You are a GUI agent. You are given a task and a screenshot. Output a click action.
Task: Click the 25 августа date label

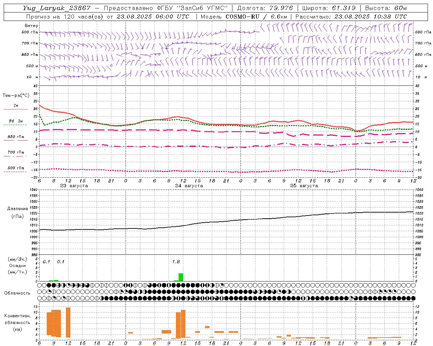click(304, 186)
